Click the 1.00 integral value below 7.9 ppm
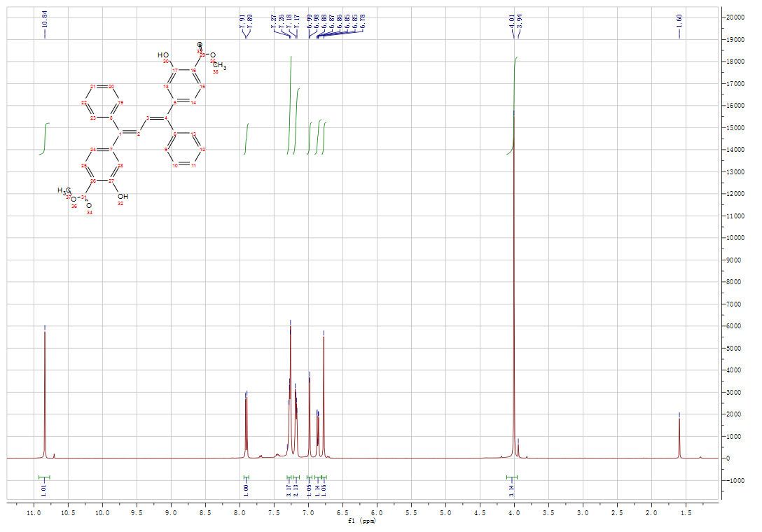Screen dimensions: 762x532 point(246,490)
